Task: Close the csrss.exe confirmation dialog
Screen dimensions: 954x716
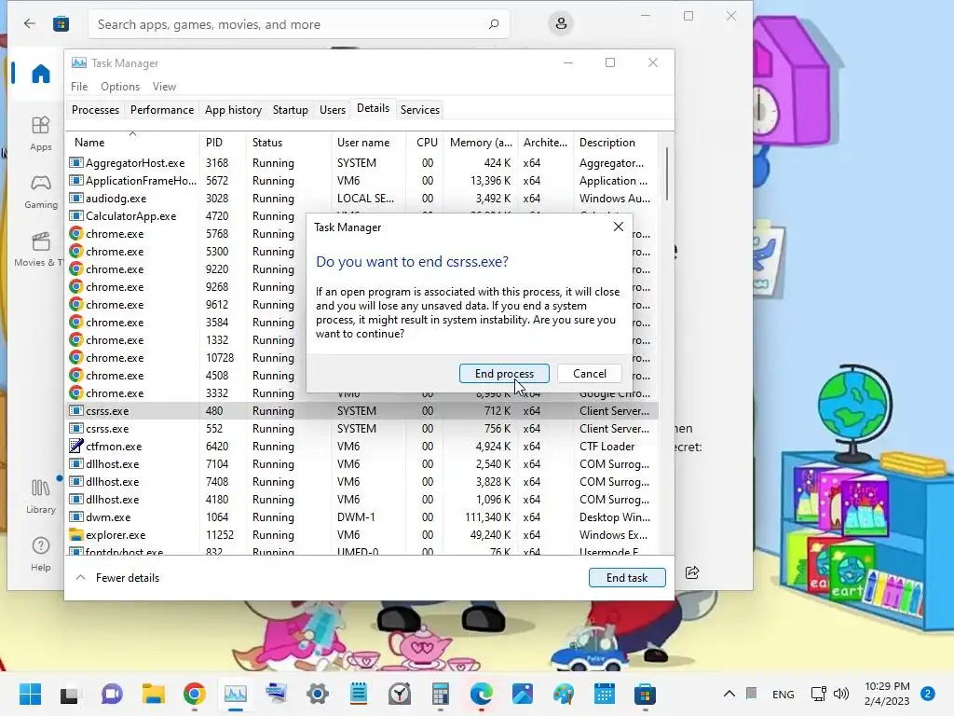Action: click(619, 227)
